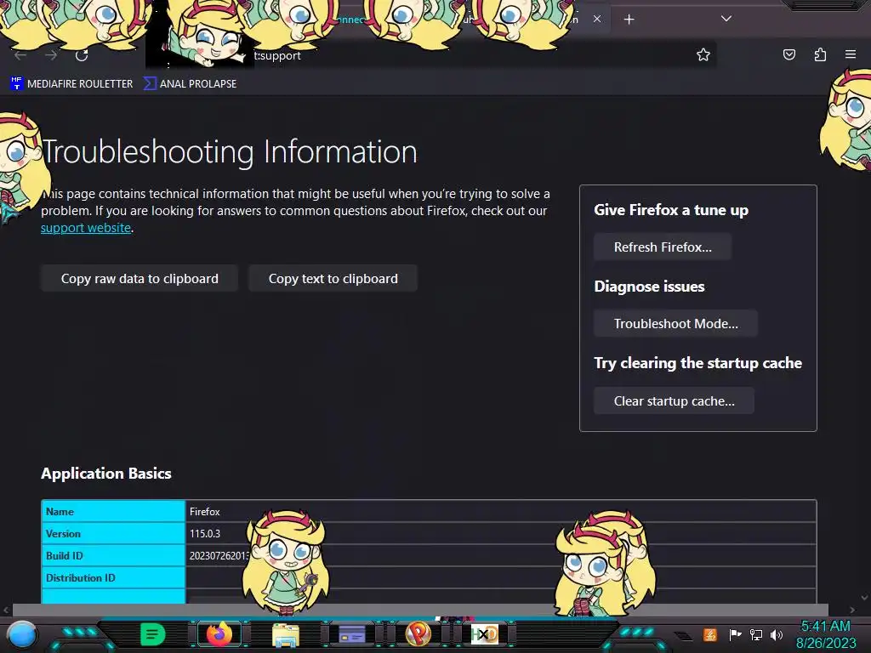
Task: Switch to Firefox in the taskbar
Action: (219, 634)
